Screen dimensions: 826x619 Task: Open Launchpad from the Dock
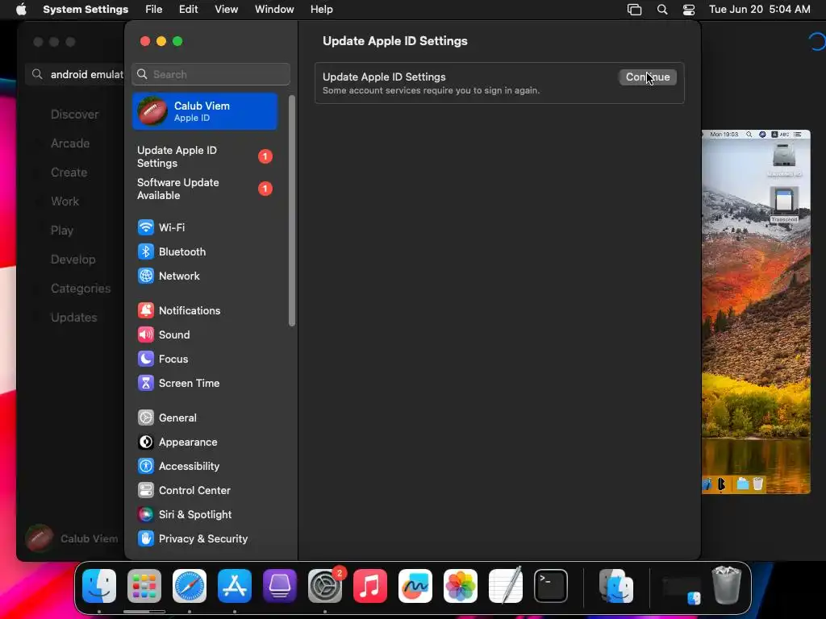144,586
